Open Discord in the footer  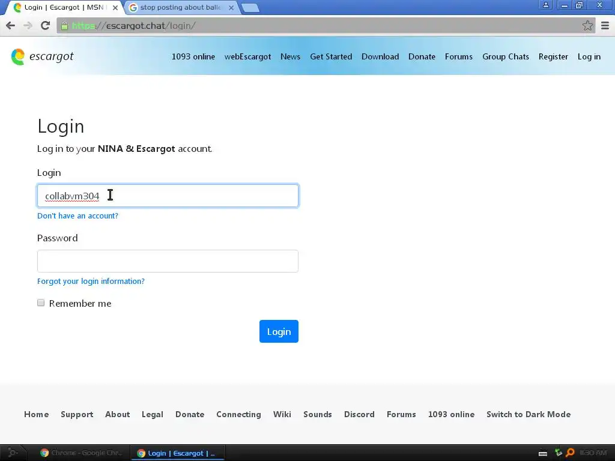359,414
